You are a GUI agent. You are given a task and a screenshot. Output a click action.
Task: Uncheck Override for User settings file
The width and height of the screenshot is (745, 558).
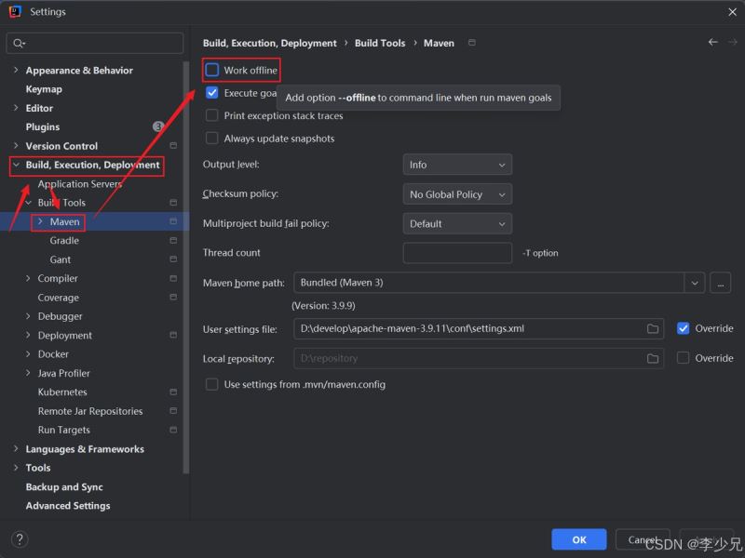tap(684, 328)
